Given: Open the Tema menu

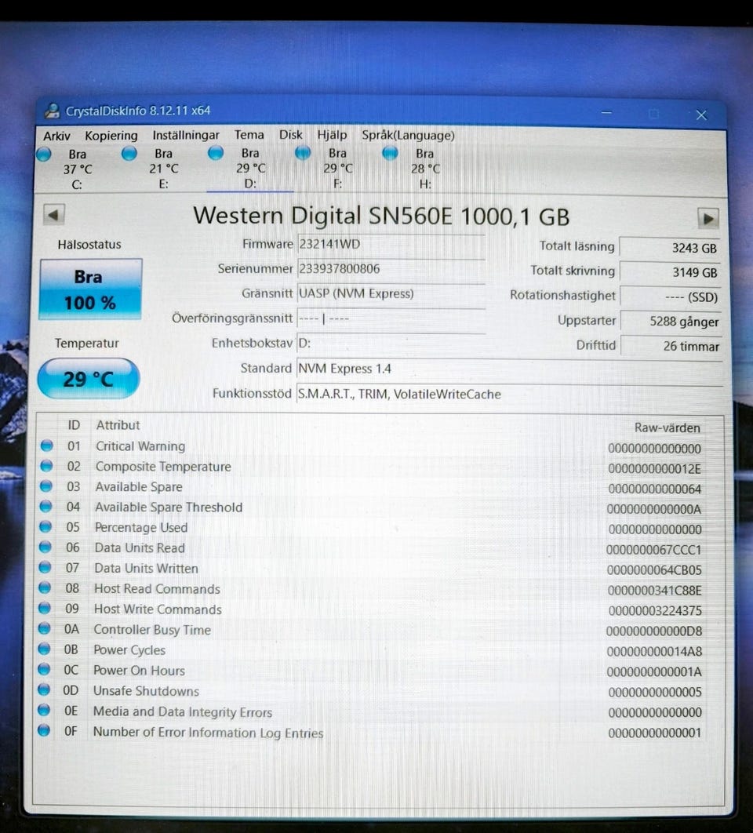Looking at the screenshot, I should [x=249, y=135].
